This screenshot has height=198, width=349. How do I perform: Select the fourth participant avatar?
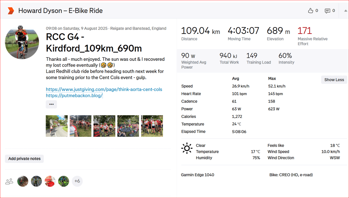[x=64, y=181]
